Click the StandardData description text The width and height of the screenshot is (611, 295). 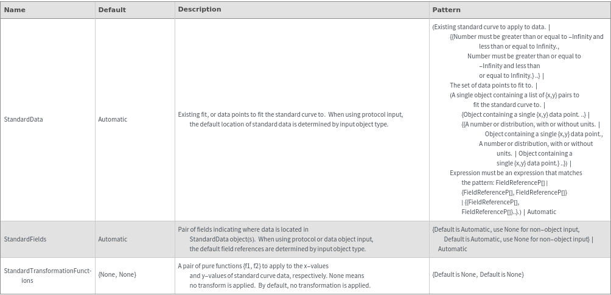pyautogui.click(x=290, y=119)
